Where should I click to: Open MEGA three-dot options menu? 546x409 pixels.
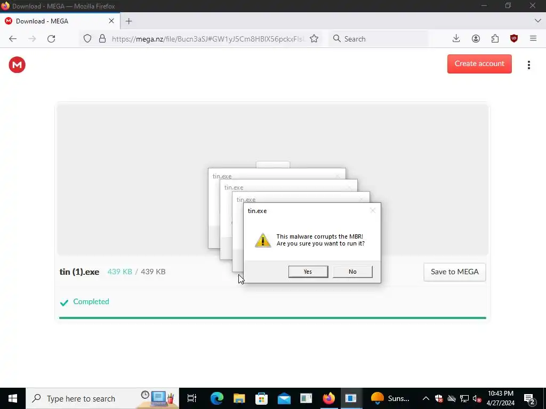click(528, 65)
